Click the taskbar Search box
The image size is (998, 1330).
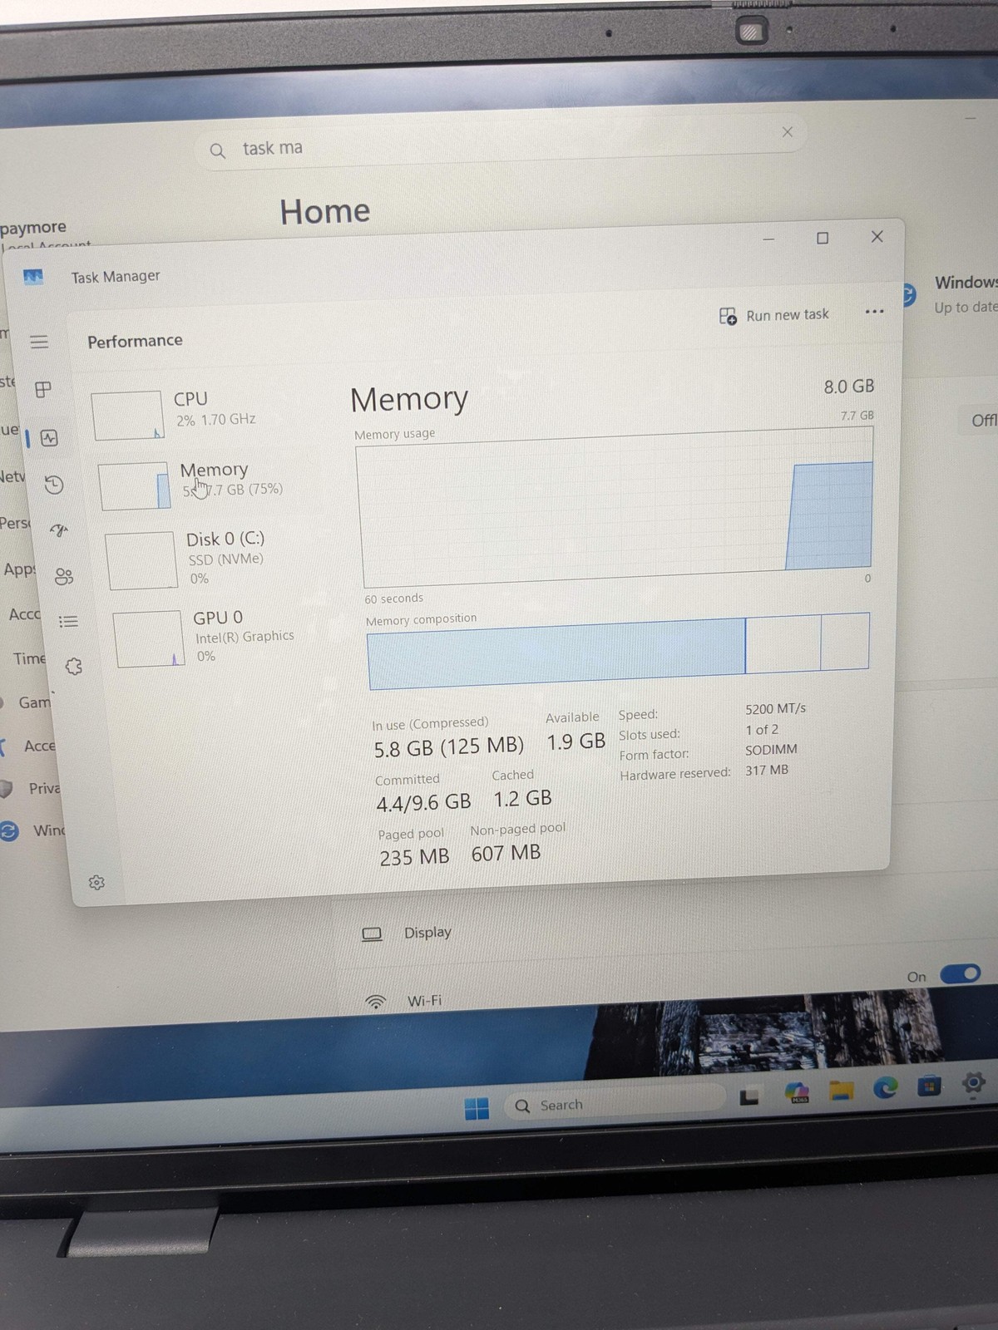615,1102
